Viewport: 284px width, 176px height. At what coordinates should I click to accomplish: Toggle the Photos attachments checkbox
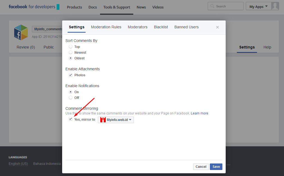71,75
